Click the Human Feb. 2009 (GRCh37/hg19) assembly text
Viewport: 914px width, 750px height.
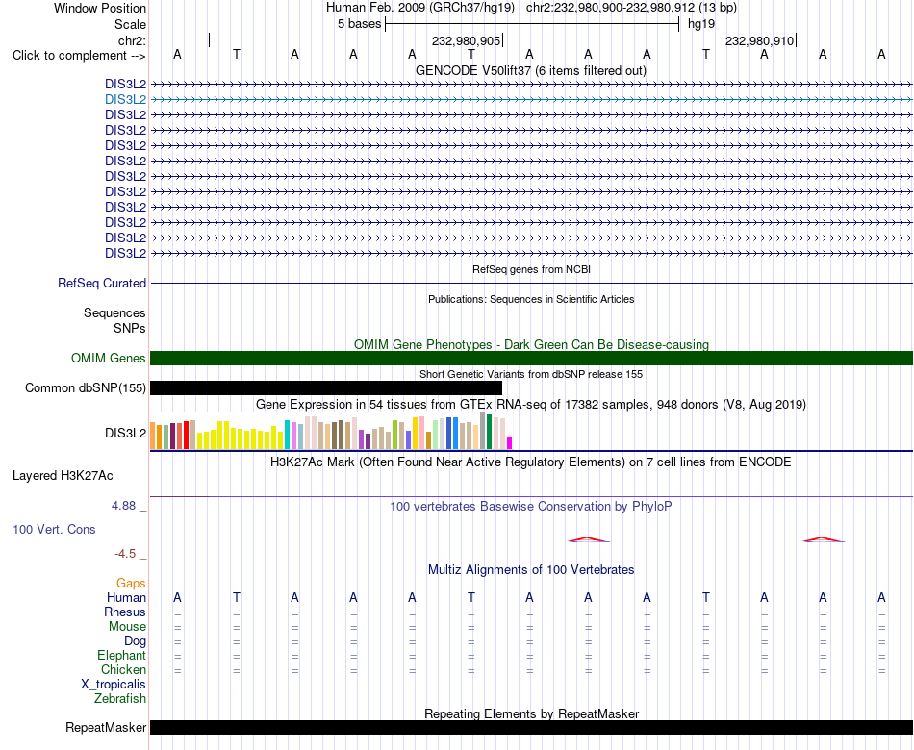pos(420,8)
